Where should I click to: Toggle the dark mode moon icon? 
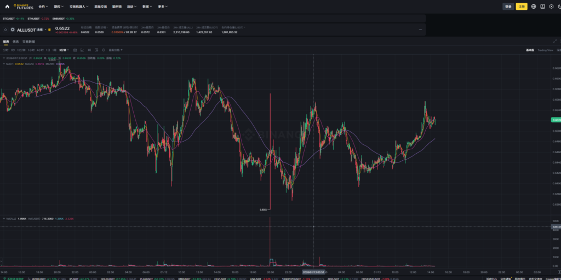558,7
